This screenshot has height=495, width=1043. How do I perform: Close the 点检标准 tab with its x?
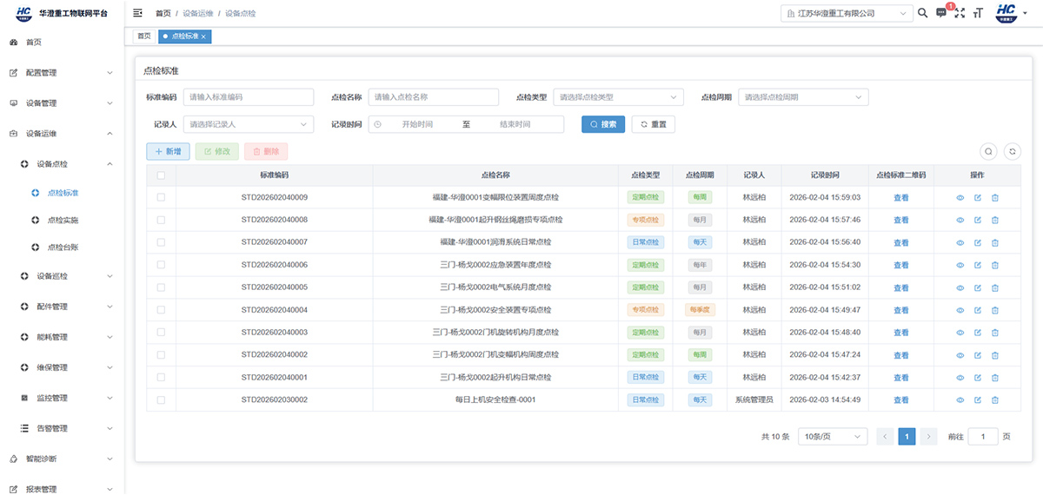click(x=203, y=36)
